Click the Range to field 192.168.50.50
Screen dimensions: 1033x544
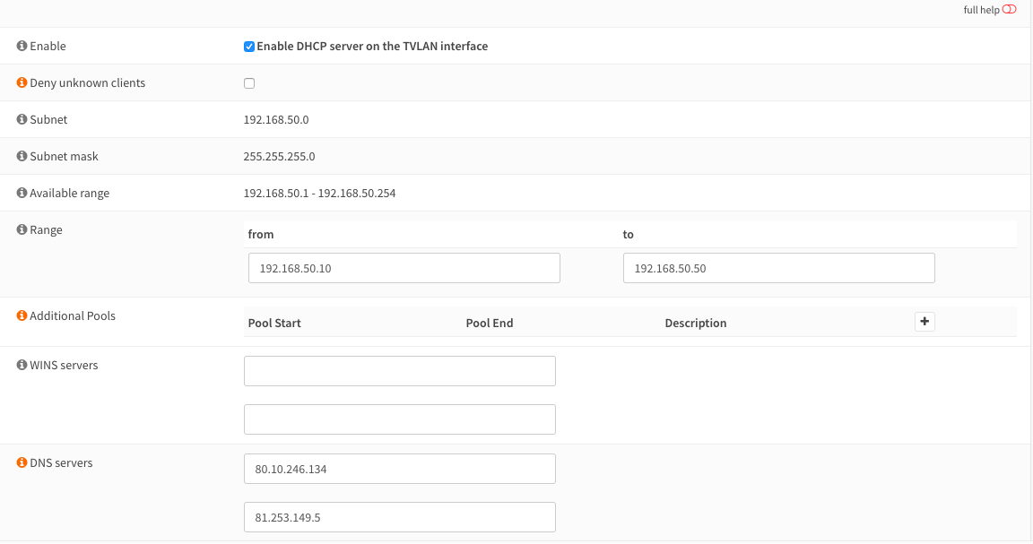pos(778,268)
